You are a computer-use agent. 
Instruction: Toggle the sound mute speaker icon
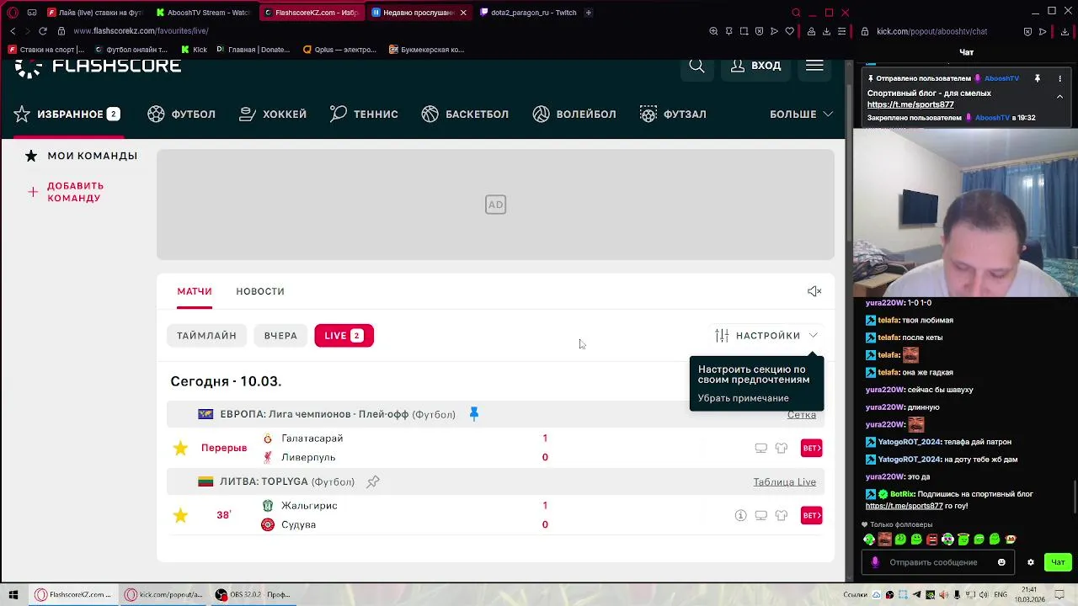pyautogui.click(x=814, y=291)
